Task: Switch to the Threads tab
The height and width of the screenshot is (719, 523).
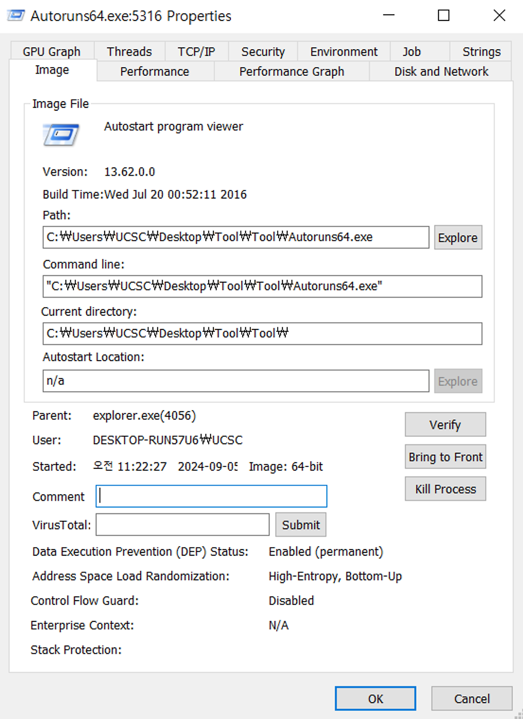Action: tap(130, 52)
